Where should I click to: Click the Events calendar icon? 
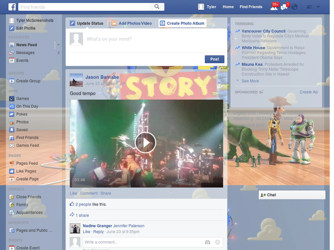coord(12,61)
